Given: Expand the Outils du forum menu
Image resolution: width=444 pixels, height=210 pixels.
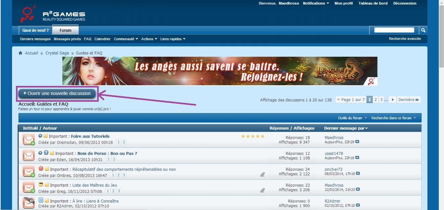Looking at the screenshot, I should (x=353, y=118).
